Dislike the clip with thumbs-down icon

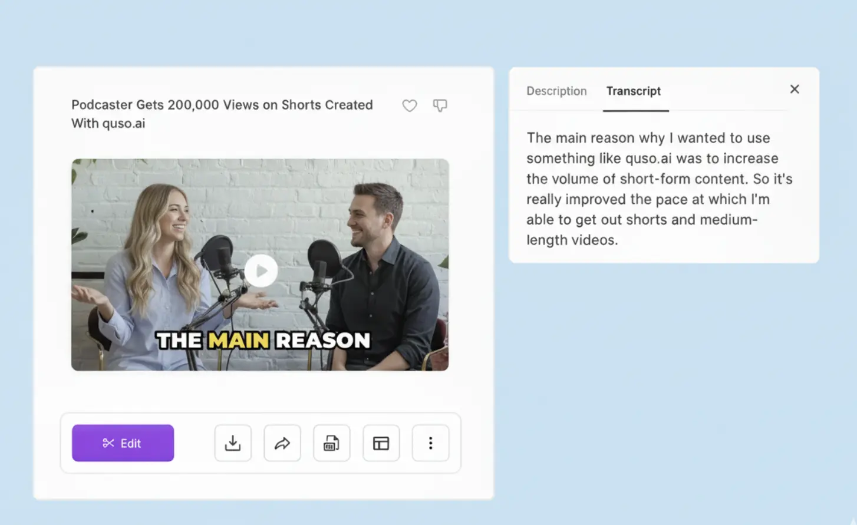(x=440, y=105)
